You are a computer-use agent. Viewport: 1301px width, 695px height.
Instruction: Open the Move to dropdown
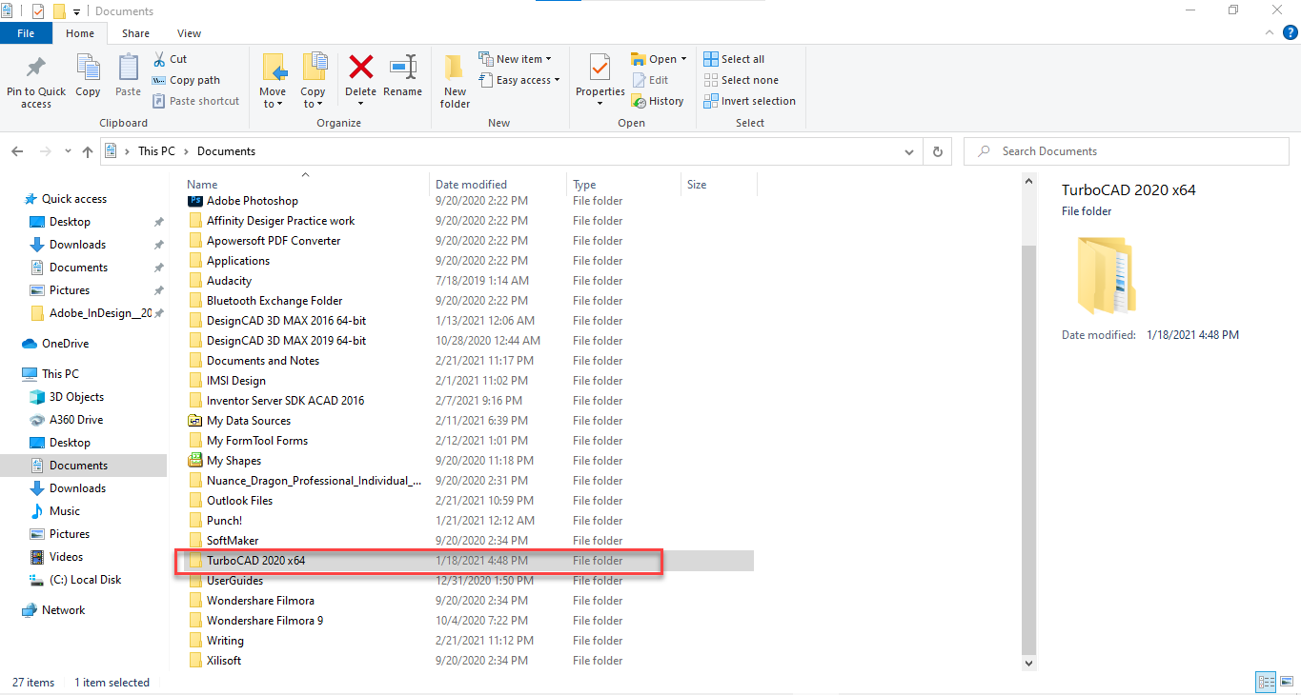click(274, 98)
